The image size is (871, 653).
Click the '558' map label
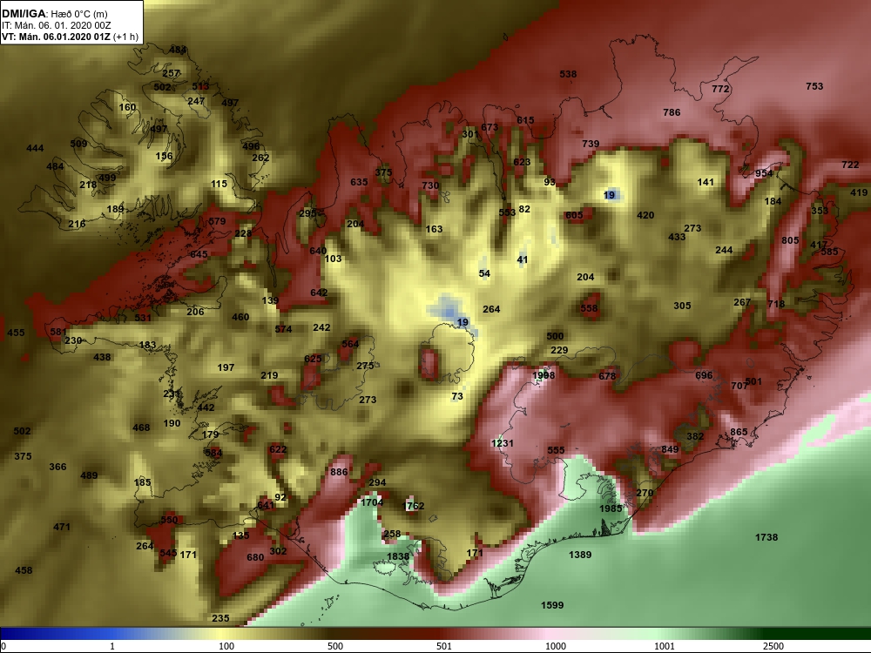589,309
